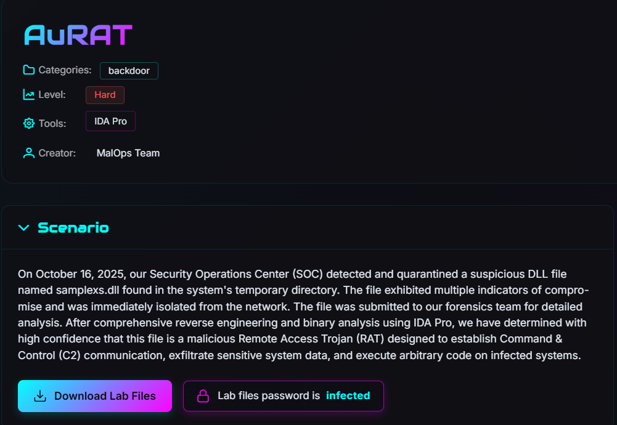Click the scenario description paragraph

coord(302,314)
